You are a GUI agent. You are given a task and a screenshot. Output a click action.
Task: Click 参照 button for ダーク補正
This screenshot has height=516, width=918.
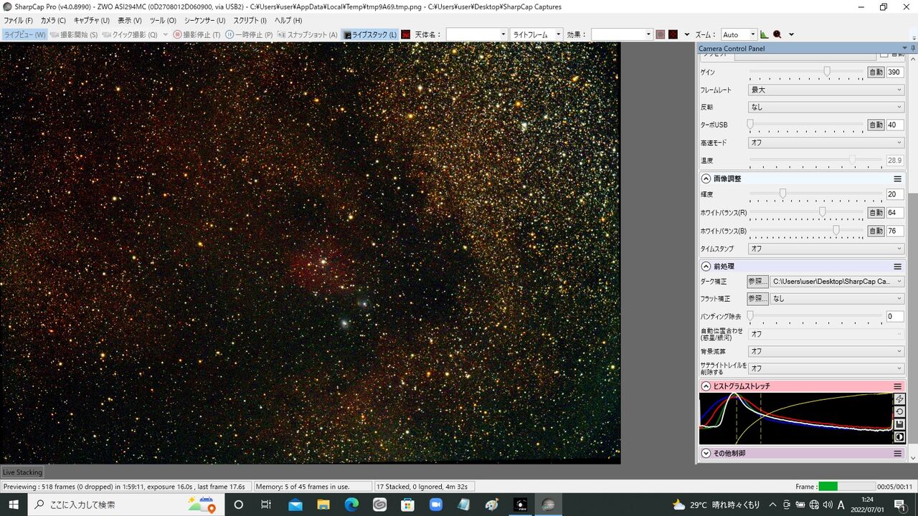pos(758,282)
